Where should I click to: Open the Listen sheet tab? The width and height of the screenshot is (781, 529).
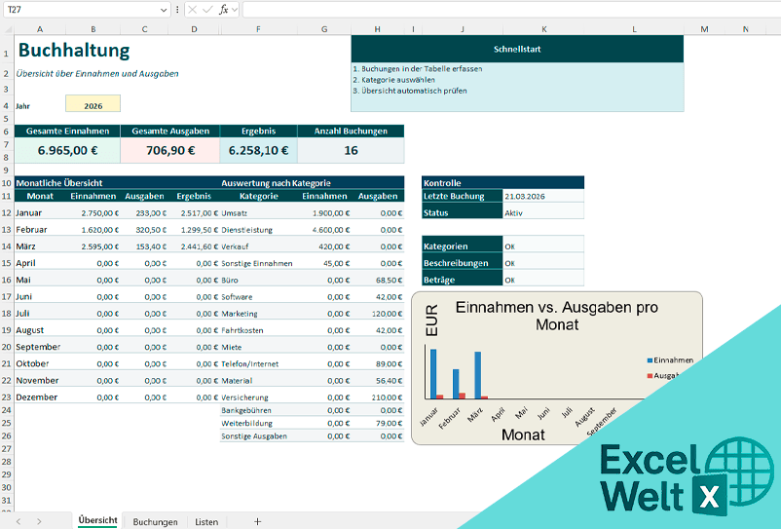coord(206,521)
